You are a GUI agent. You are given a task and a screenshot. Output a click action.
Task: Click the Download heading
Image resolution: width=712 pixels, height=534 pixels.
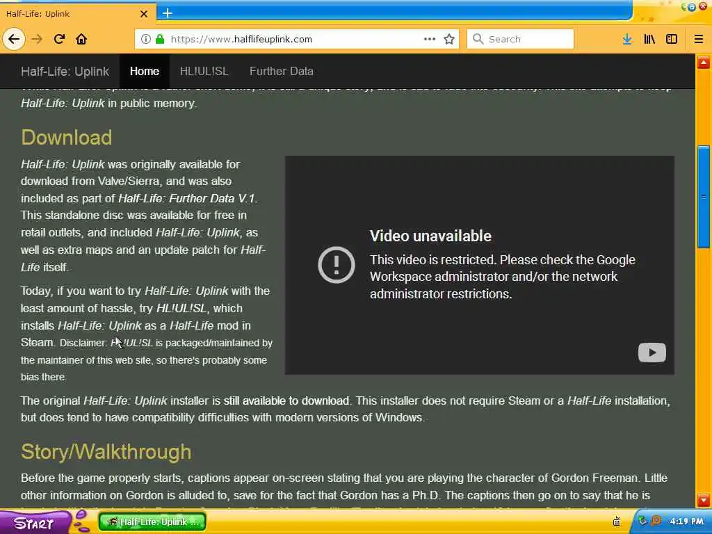coord(66,138)
